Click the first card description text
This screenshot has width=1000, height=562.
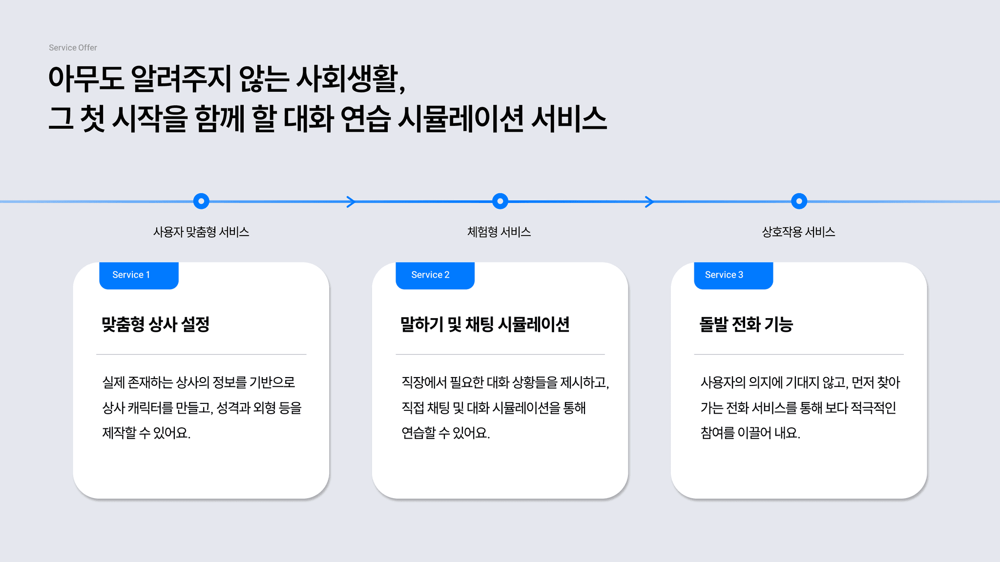[201, 407]
